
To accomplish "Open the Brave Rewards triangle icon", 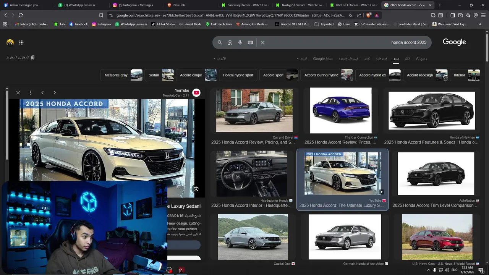I will click(x=377, y=15).
